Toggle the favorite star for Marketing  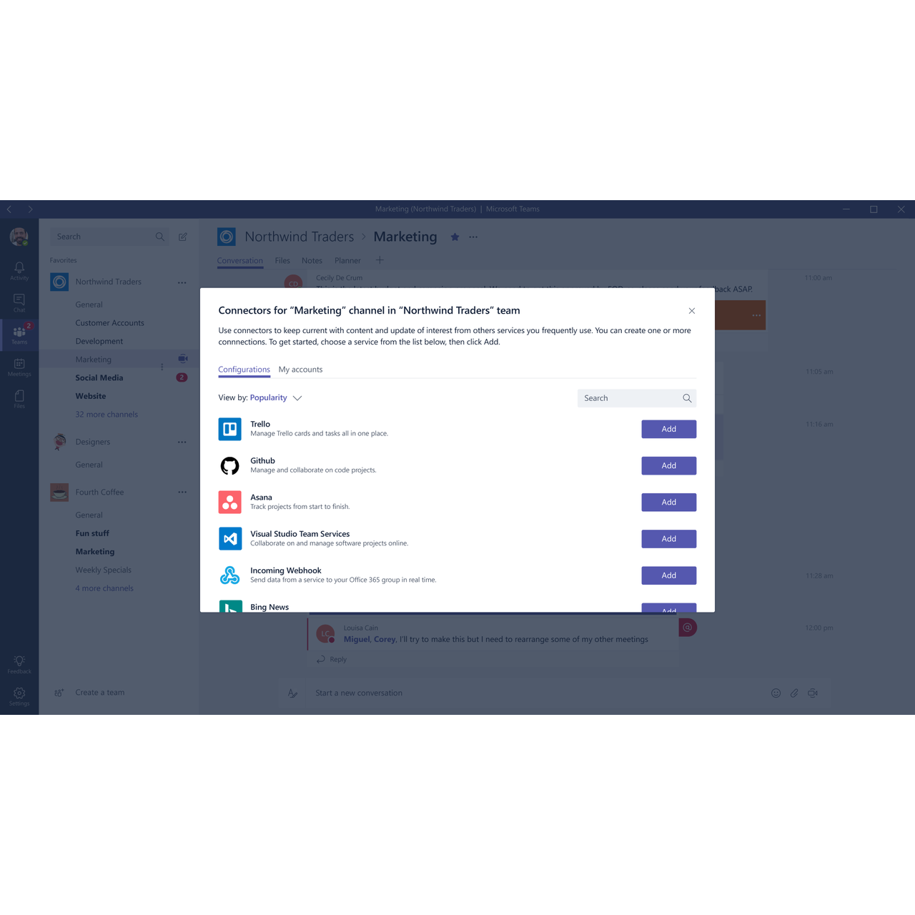point(455,237)
